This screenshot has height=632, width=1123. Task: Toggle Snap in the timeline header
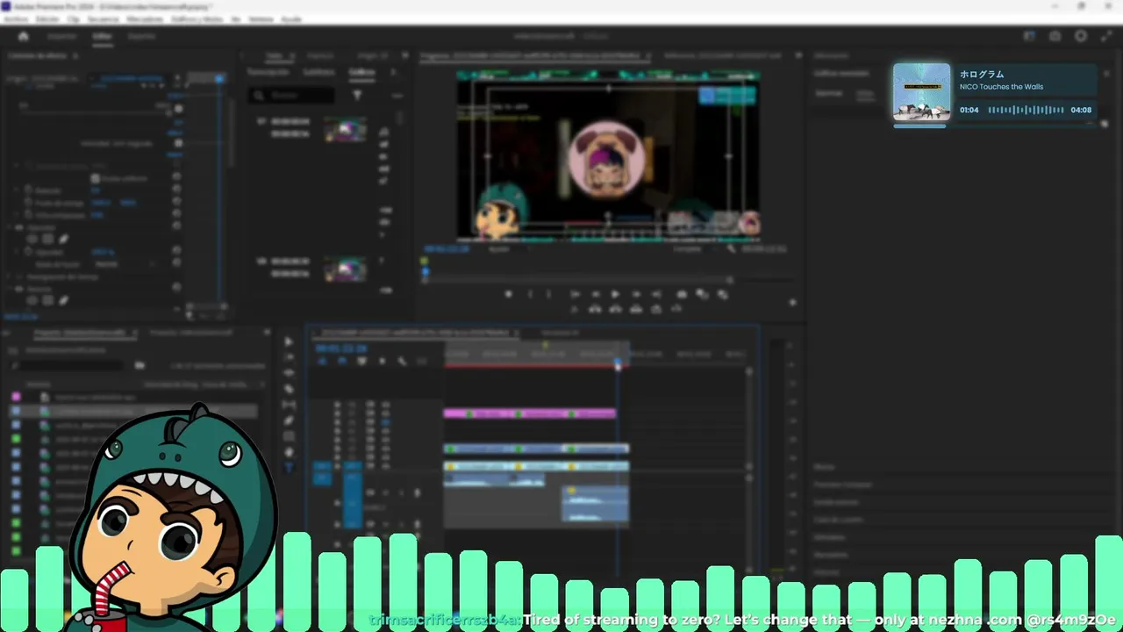click(x=340, y=361)
